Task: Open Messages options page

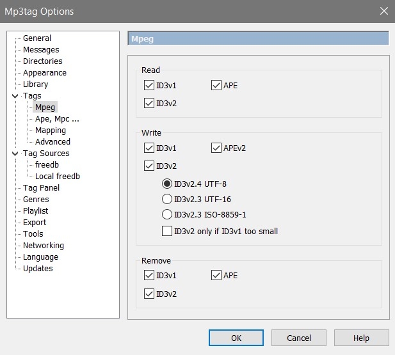Action: [x=41, y=50]
